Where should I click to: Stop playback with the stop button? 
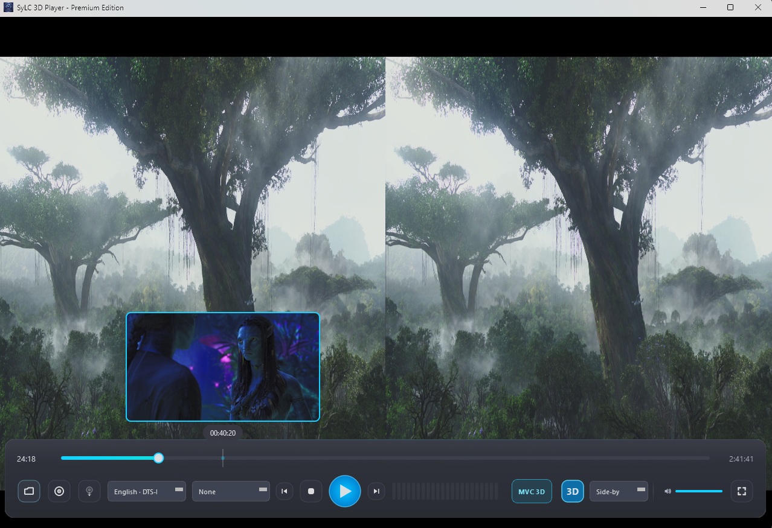tap(311, 491)
